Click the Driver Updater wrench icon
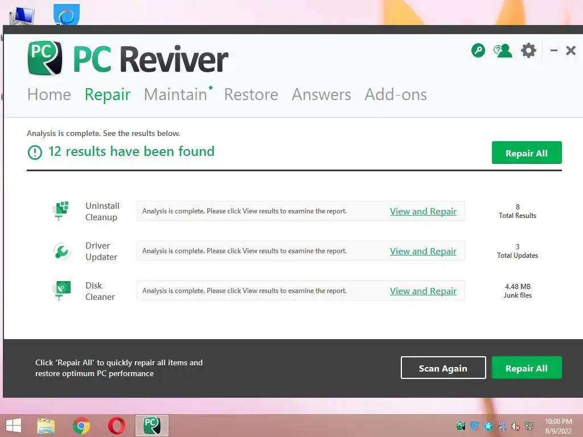The width and height of the screenshot is (583, 437). (x=61, y=251)
